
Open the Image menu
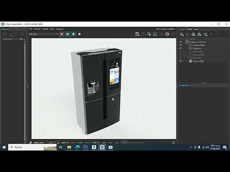tap(46, 29)
